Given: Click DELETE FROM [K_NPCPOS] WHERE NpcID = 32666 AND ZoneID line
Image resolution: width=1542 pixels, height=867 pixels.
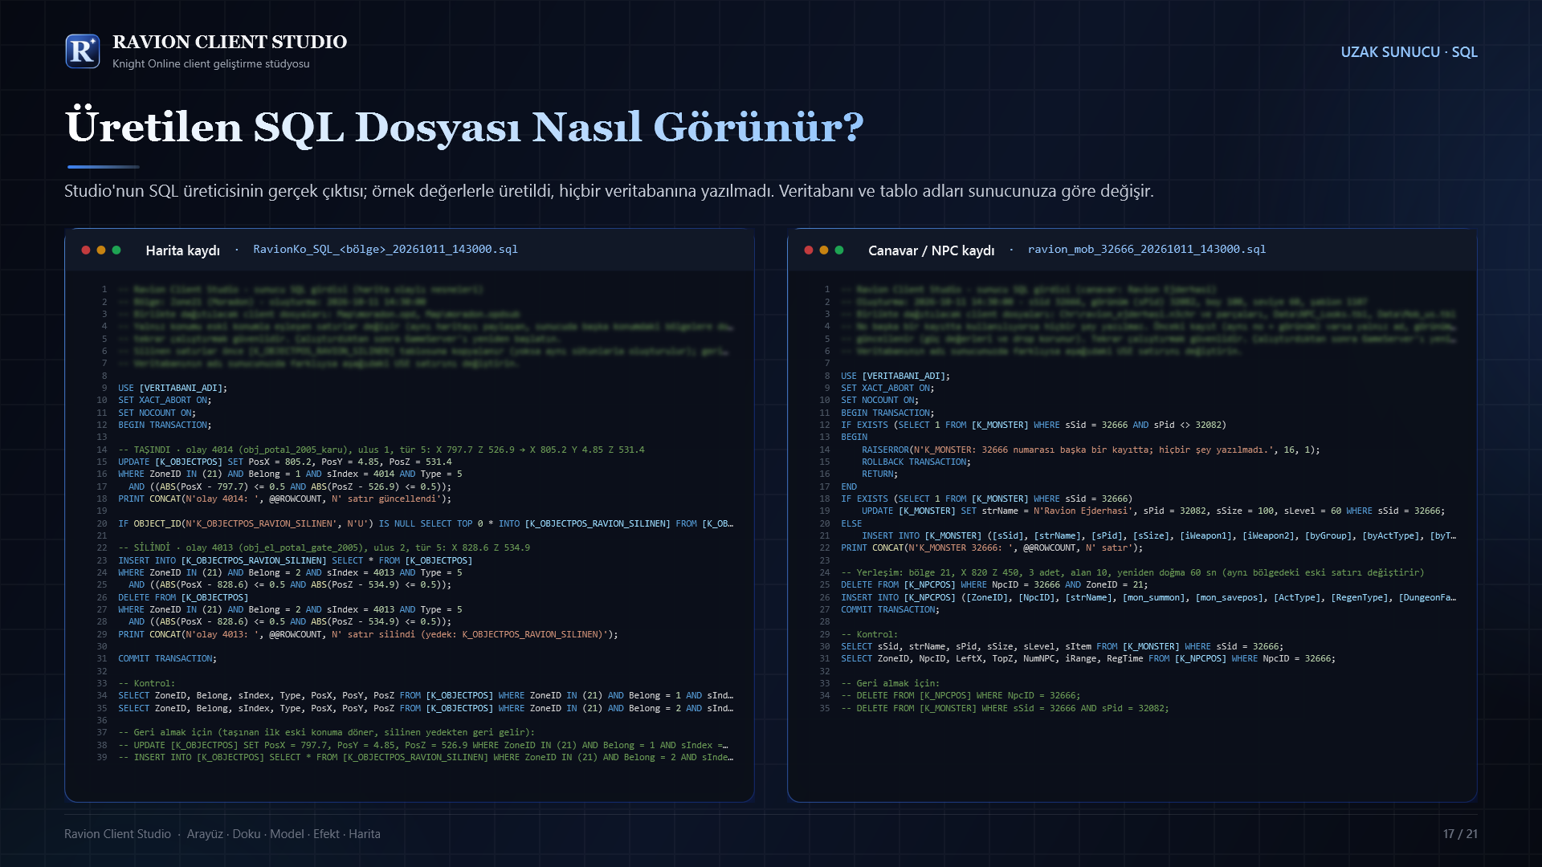Looking at the screenshot, I should (x=994, y=585).
